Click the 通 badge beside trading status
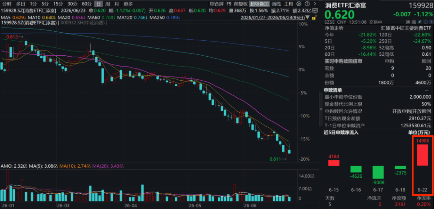The image size is (434, 209). click(408, 22)
